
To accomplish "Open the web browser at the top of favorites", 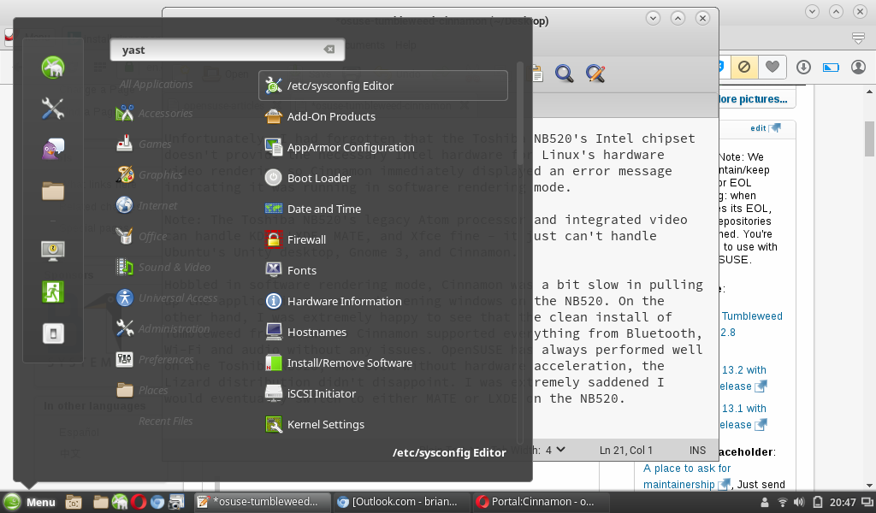I will 54,68.
